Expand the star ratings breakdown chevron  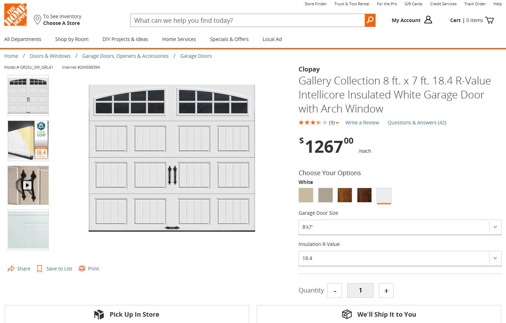pos(337,123)
